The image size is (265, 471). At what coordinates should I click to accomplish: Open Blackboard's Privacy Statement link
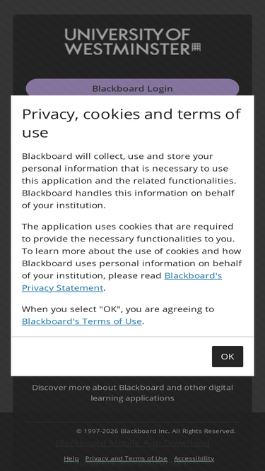(x=122, y=282)
